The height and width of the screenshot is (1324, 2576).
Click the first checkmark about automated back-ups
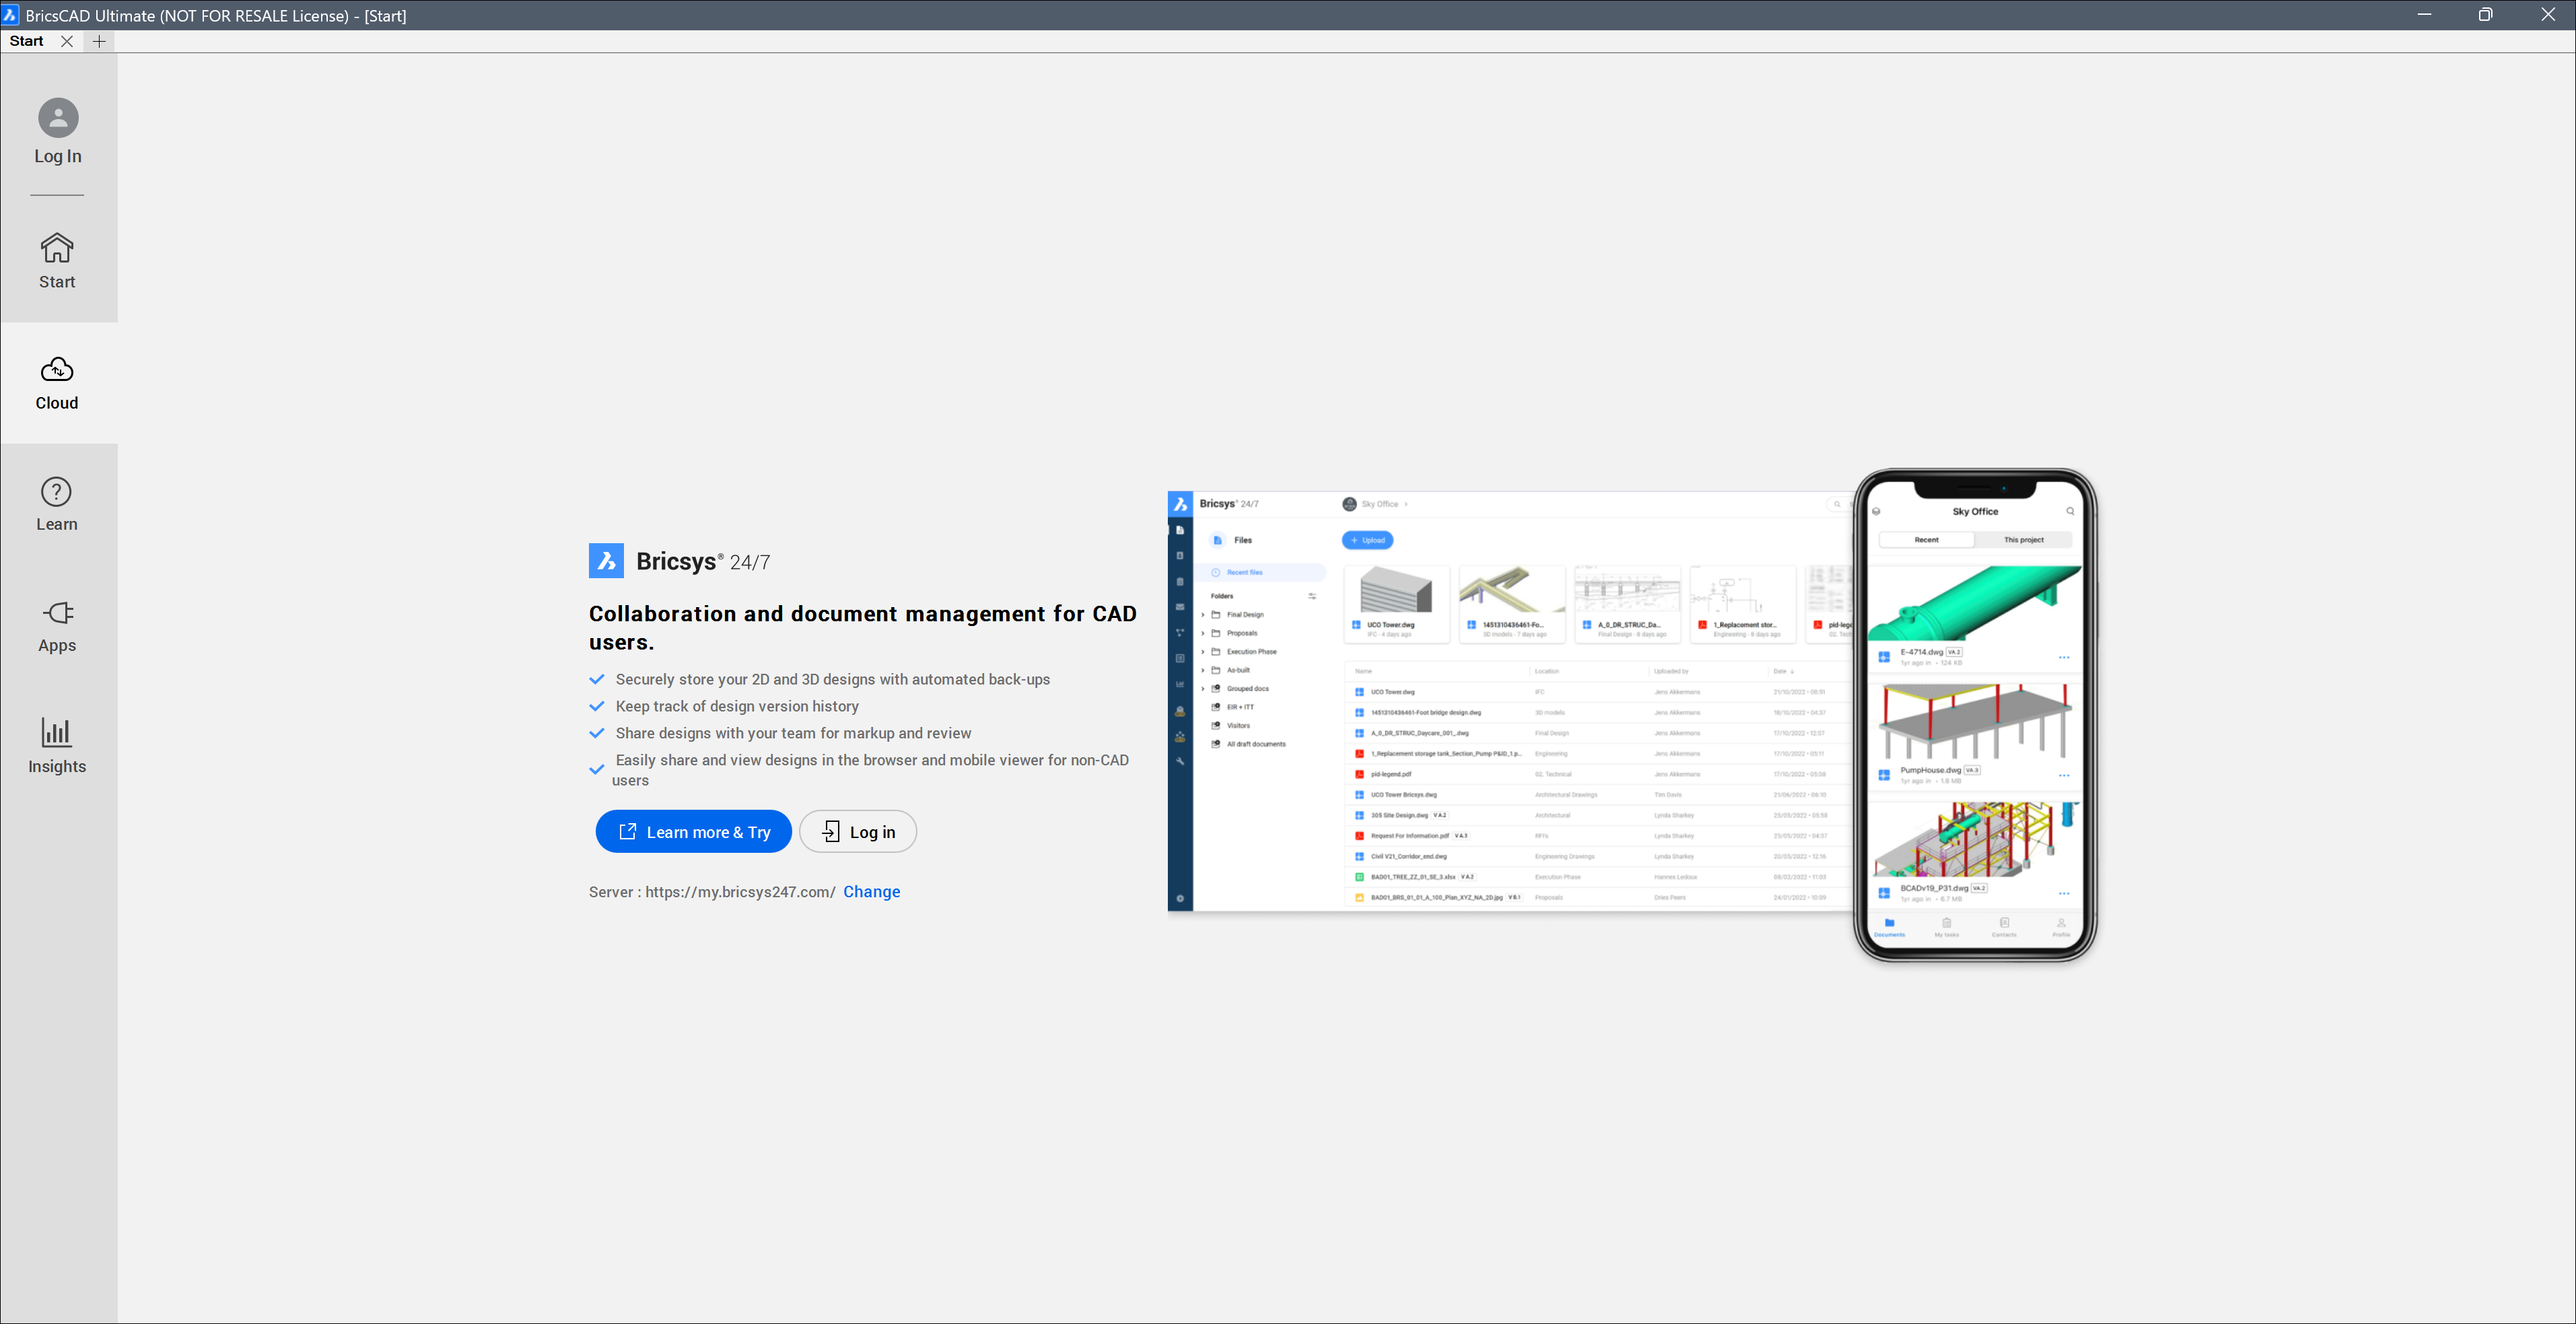click(x=597, y=679)
